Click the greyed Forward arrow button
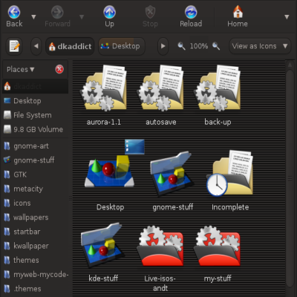The height and width of the screenshot is (297, 297). [x=57, y=16]
